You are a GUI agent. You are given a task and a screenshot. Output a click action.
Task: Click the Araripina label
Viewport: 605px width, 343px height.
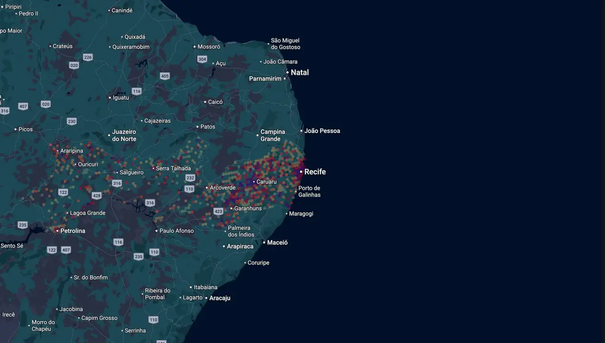tap(71, 151)
